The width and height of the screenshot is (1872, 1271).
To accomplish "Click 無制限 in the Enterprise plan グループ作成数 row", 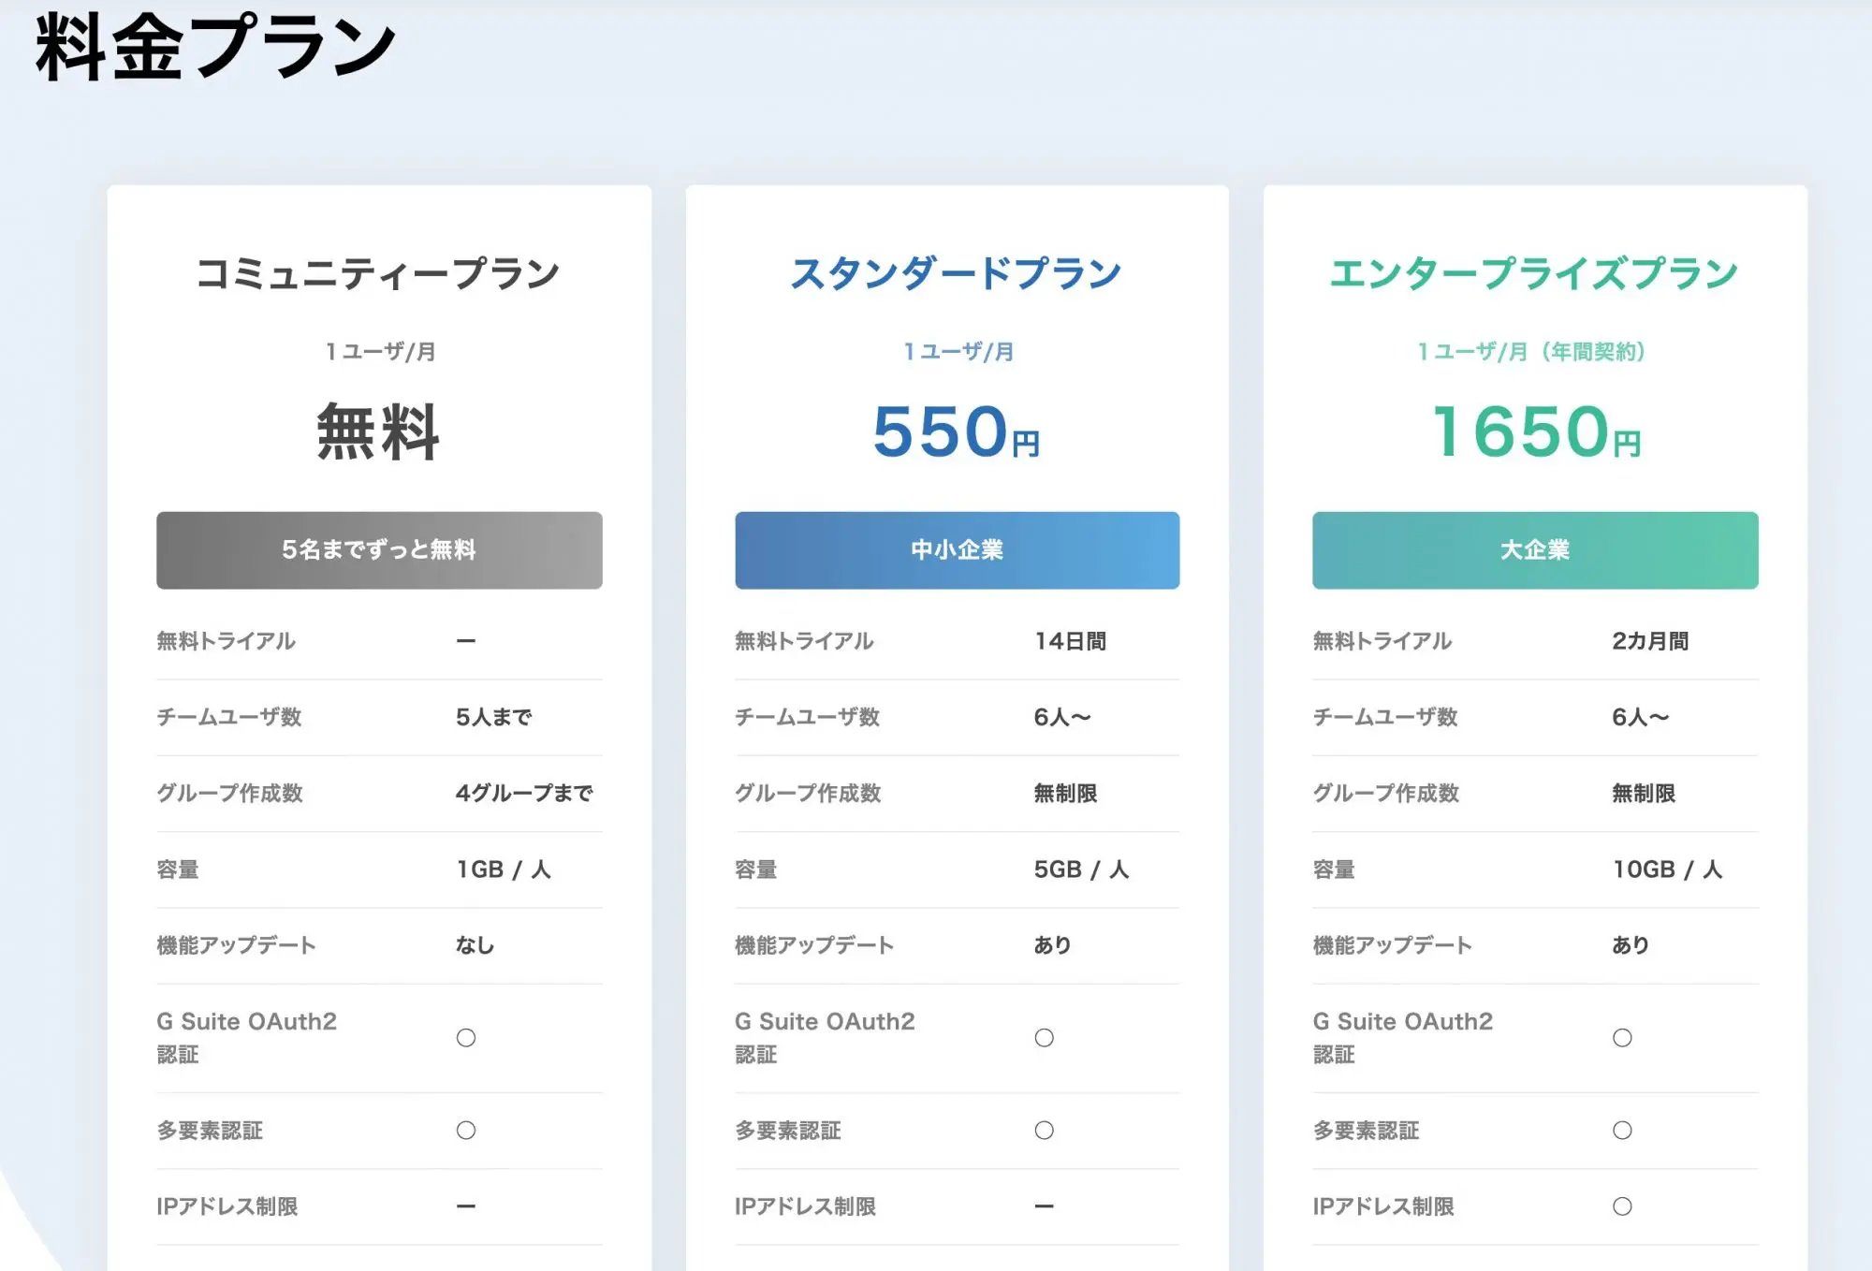I will click(x=1644, y=794).
